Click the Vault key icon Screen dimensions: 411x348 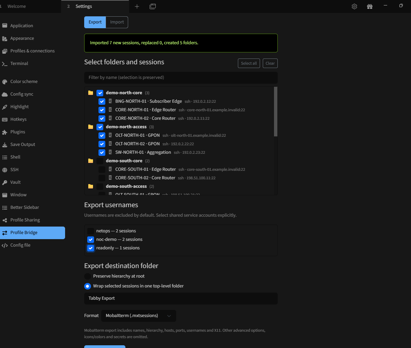(x=4, y=182)
